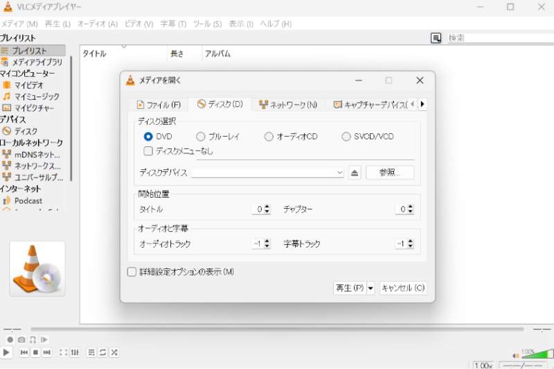
Task: Select メディアライブラリ in the sidebar
Action: pos(33,62)
